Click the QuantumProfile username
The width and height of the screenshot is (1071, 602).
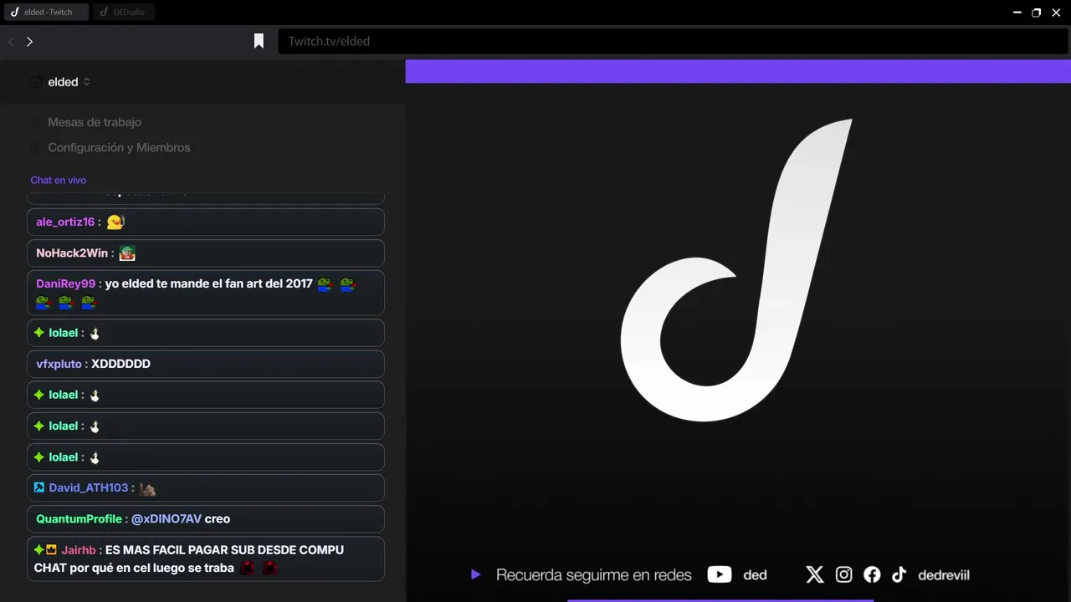(x=79, y=518)
